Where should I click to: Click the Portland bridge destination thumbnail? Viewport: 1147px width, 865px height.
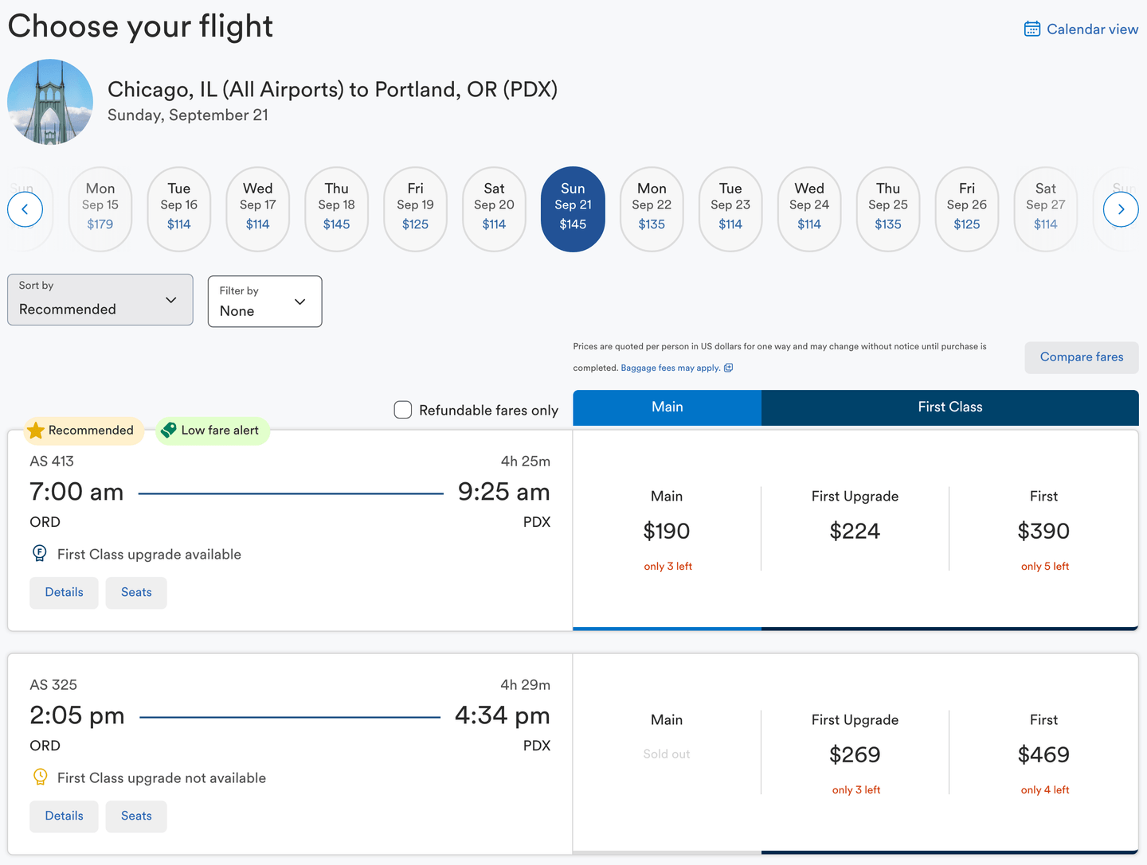[x=50, y=102]
